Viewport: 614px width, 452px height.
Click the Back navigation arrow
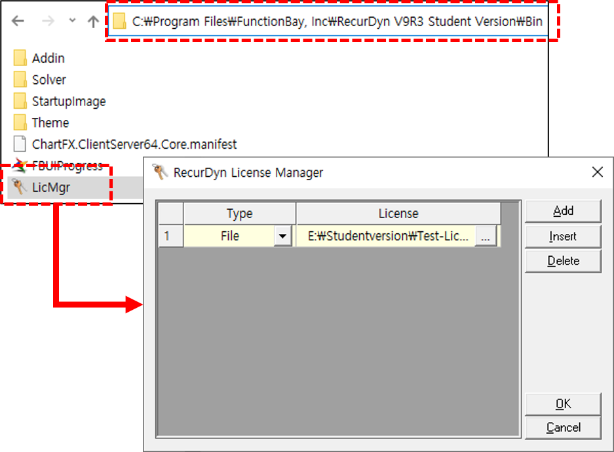coord(18,21)
